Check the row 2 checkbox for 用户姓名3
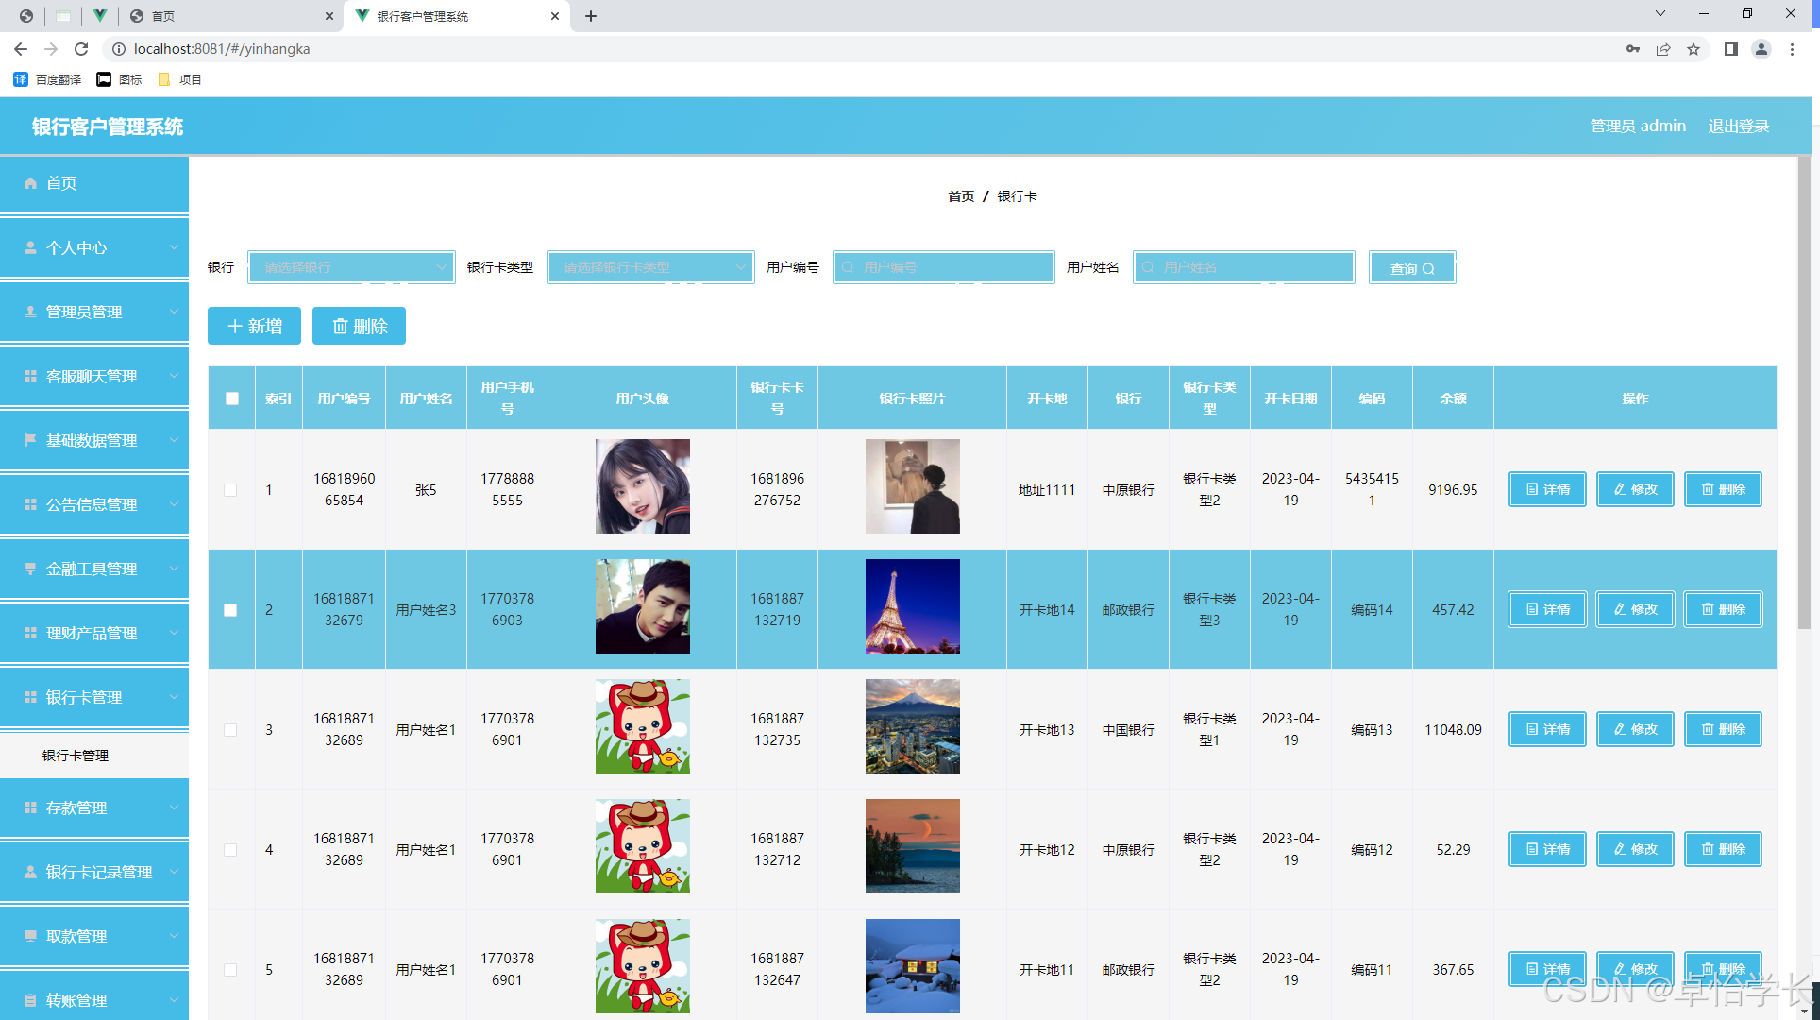This screenshot has height=1020, width=1820. pos(230,610)
